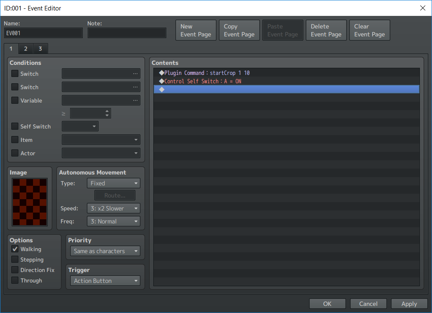Switch to event page tab 3
Viewport: 432px width, 313px height.
tap(40, 49)
